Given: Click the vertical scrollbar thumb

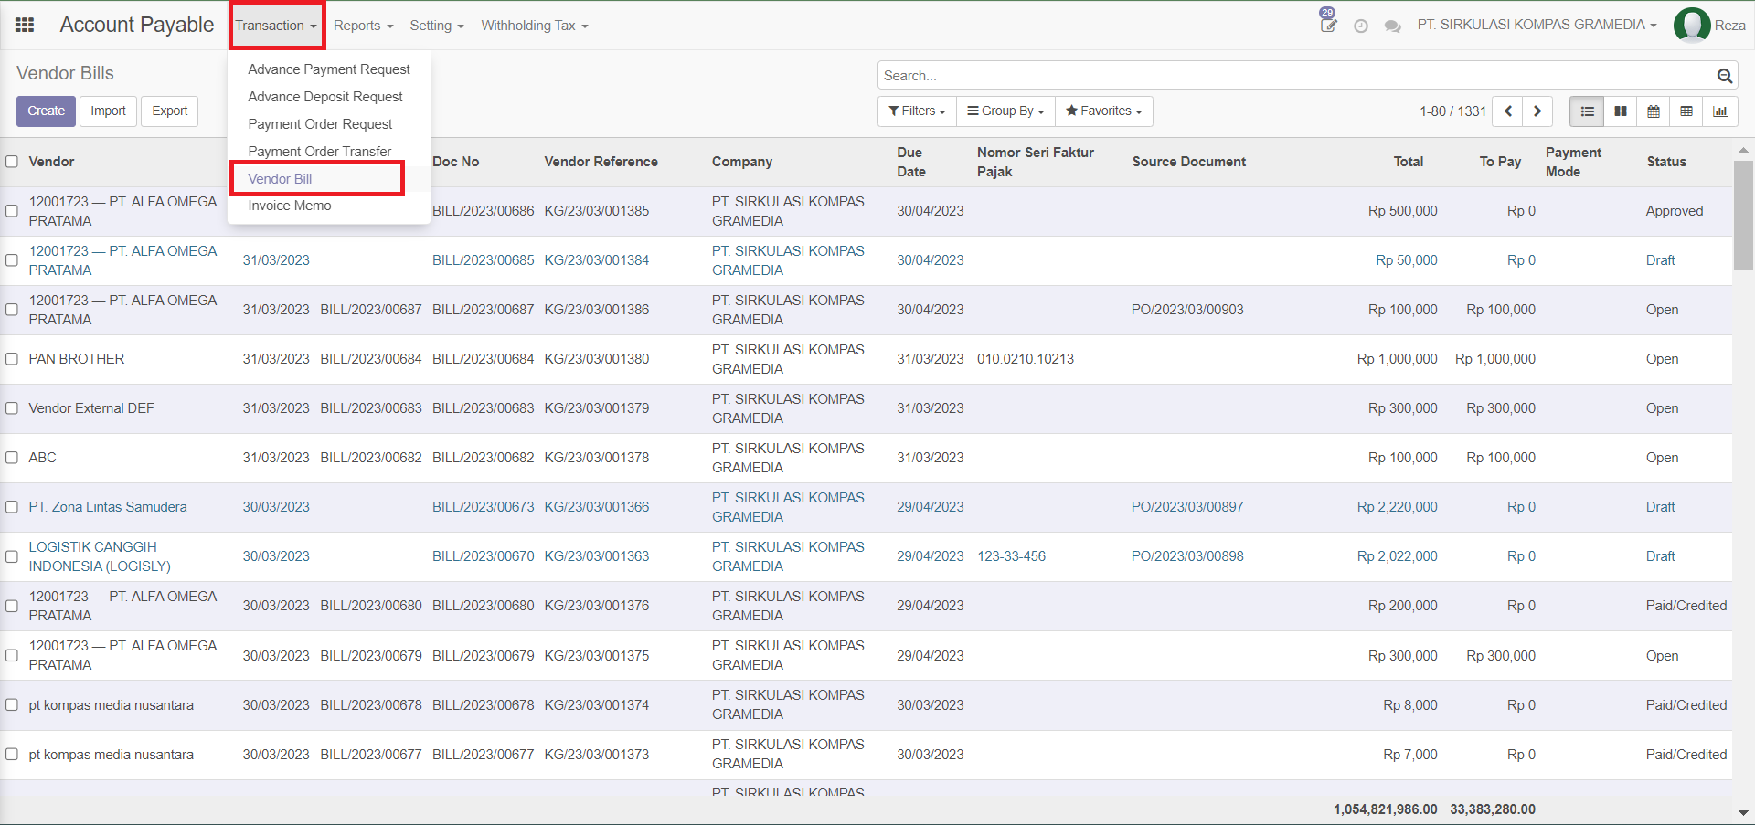Looking at the screenshot, I should coord(1743,216).
